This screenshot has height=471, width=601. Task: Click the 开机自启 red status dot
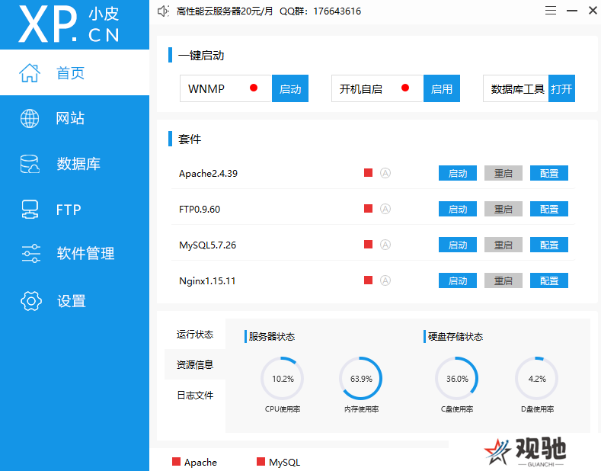(x=405, y=88)
